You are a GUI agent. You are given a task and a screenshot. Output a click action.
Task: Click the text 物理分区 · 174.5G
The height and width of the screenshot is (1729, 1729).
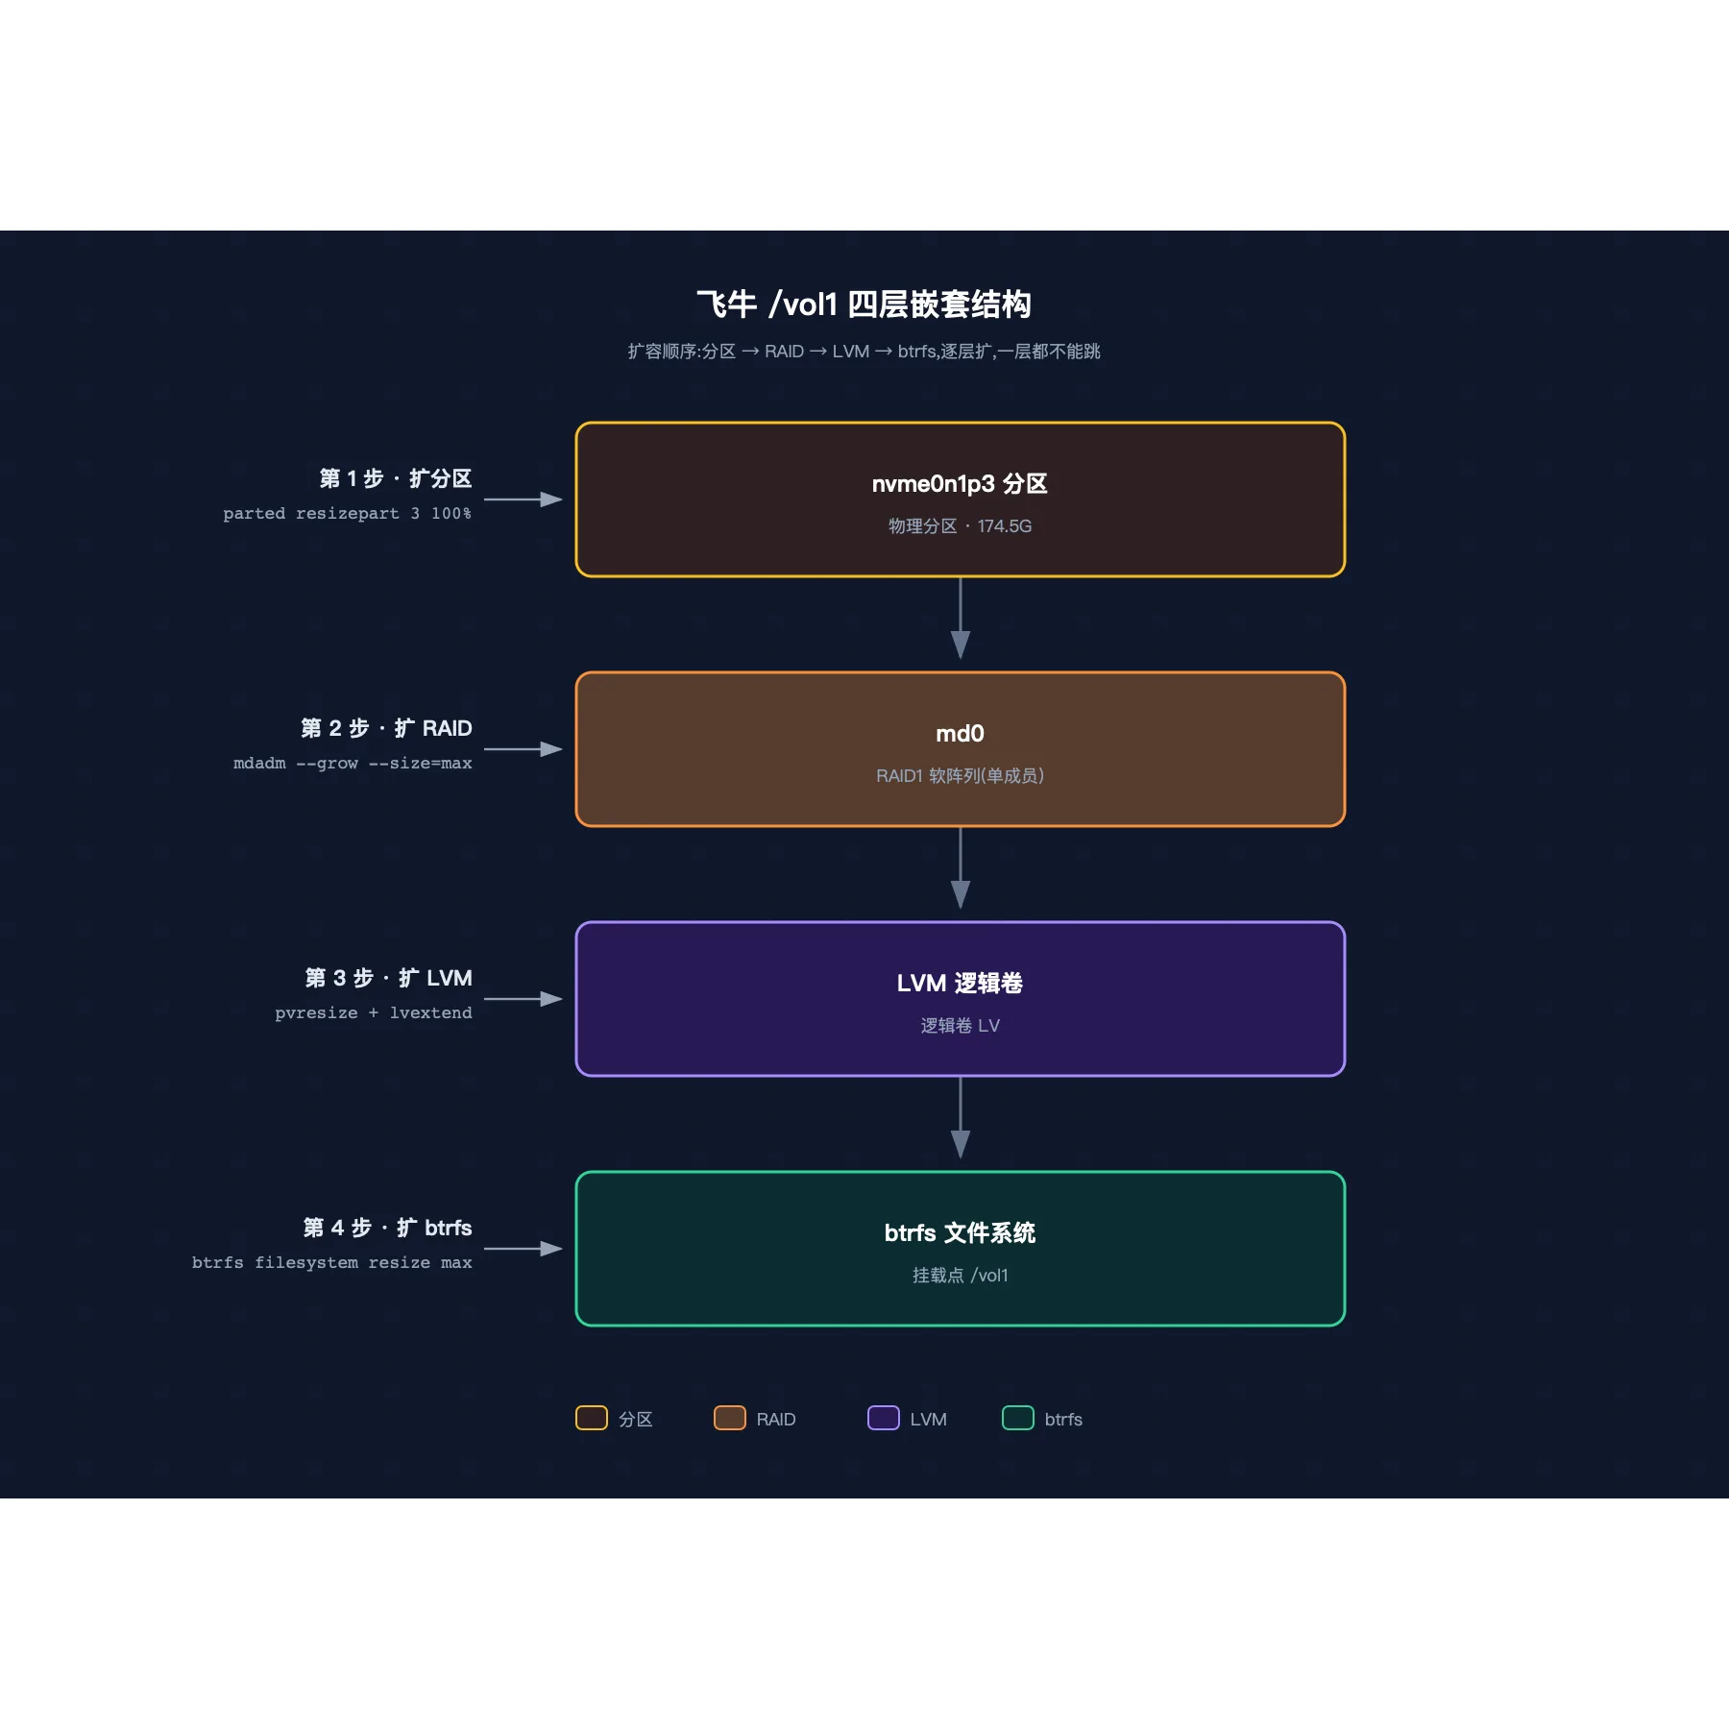point(961,526)
